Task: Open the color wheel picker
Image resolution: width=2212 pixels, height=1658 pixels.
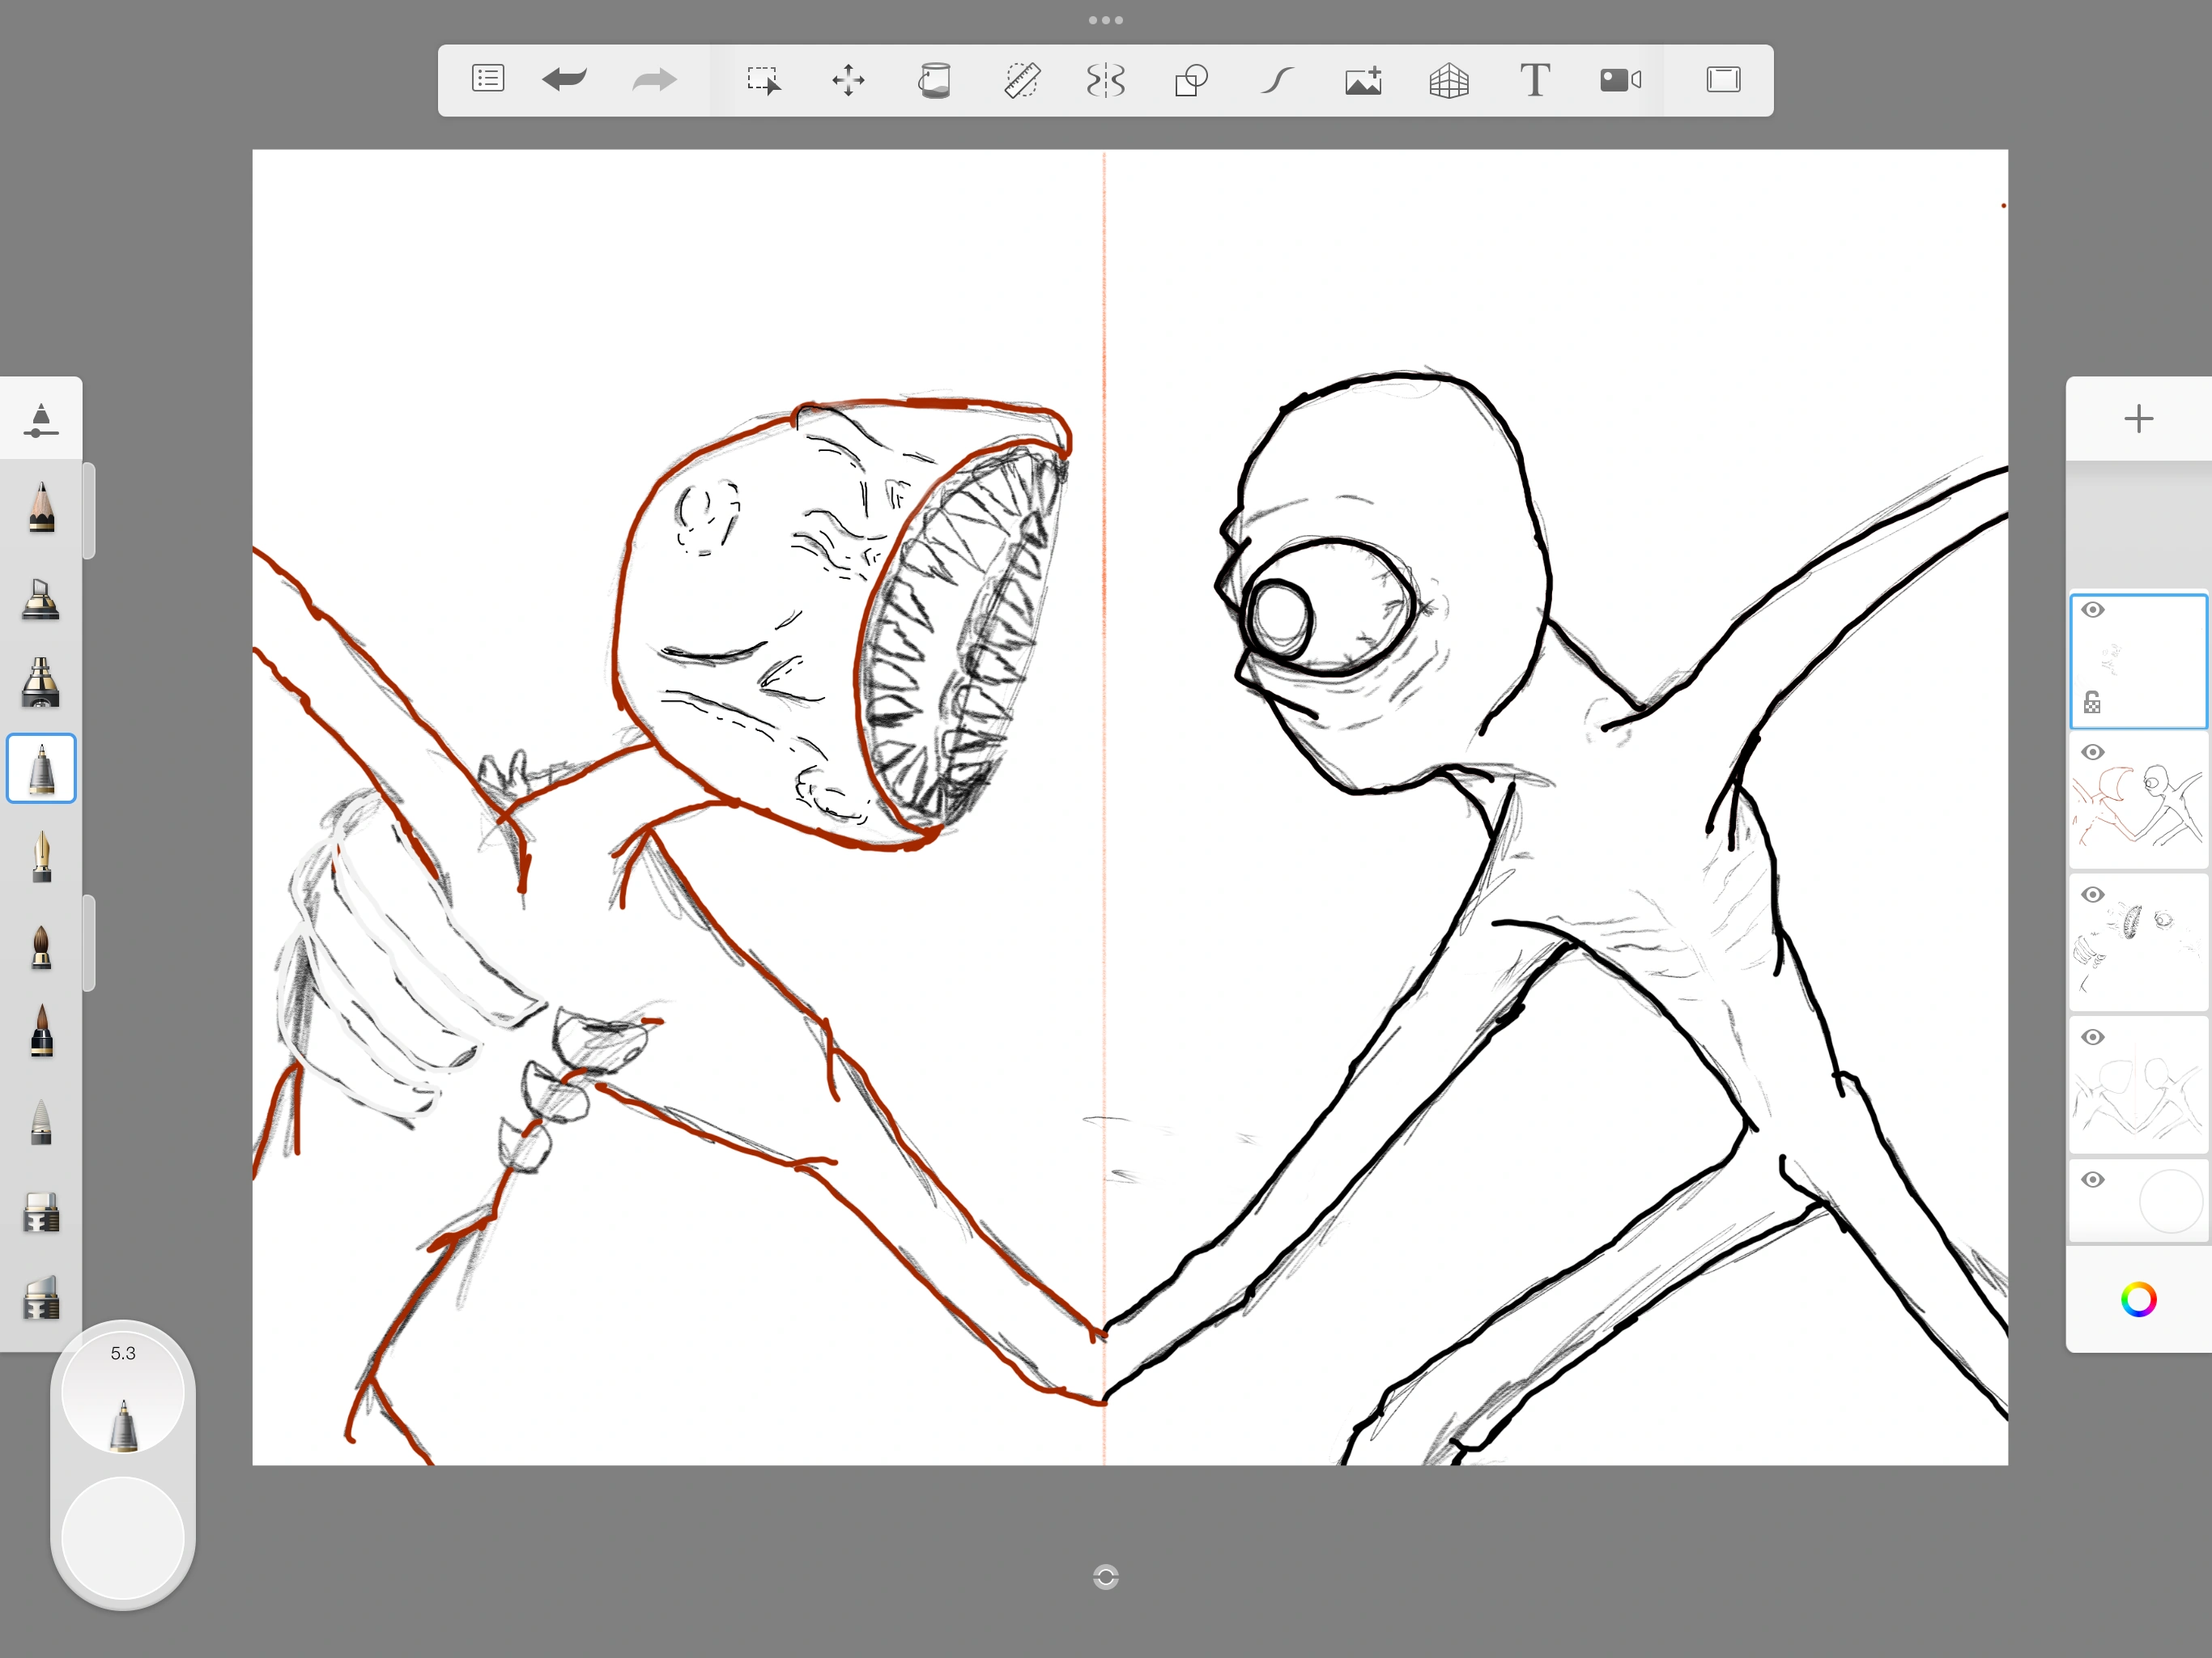Action: [2138, 1299]
